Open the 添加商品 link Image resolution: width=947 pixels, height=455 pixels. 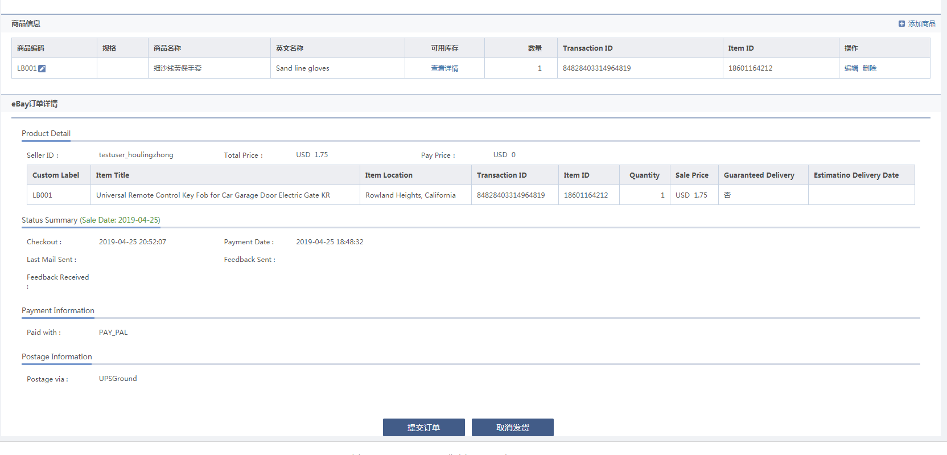(921, 23)
